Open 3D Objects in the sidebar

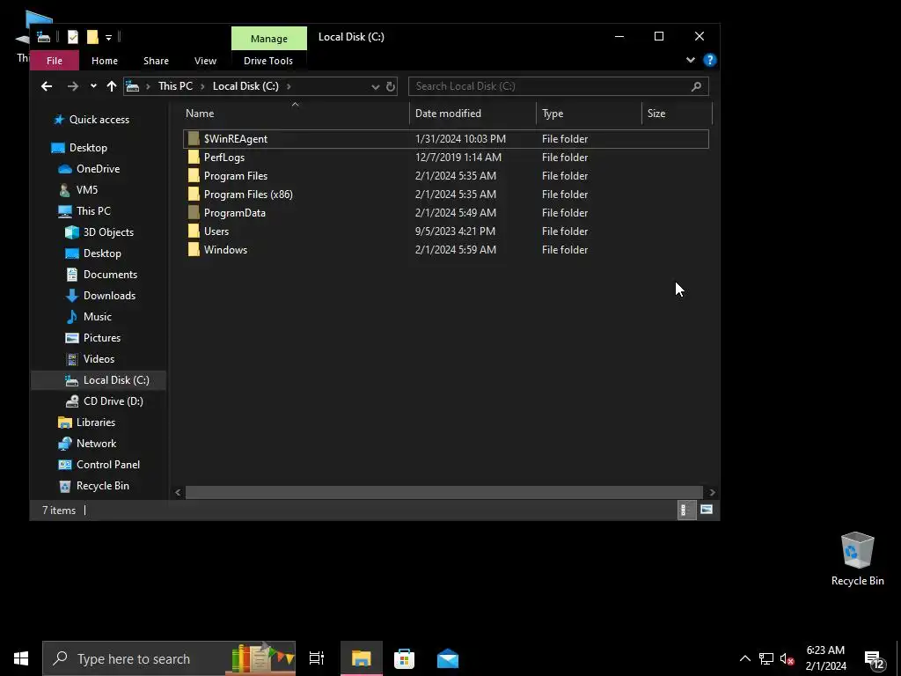tap(108, 232)
